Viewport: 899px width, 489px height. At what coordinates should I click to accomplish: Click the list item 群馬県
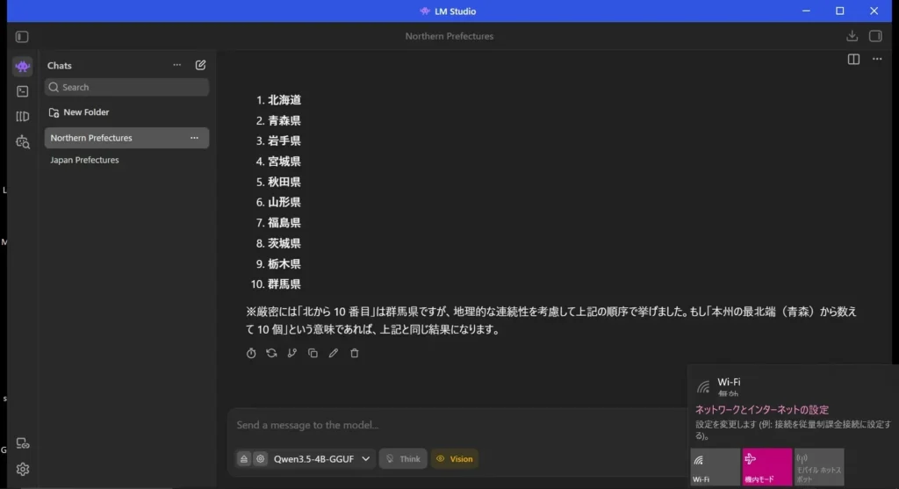point(284,284)
